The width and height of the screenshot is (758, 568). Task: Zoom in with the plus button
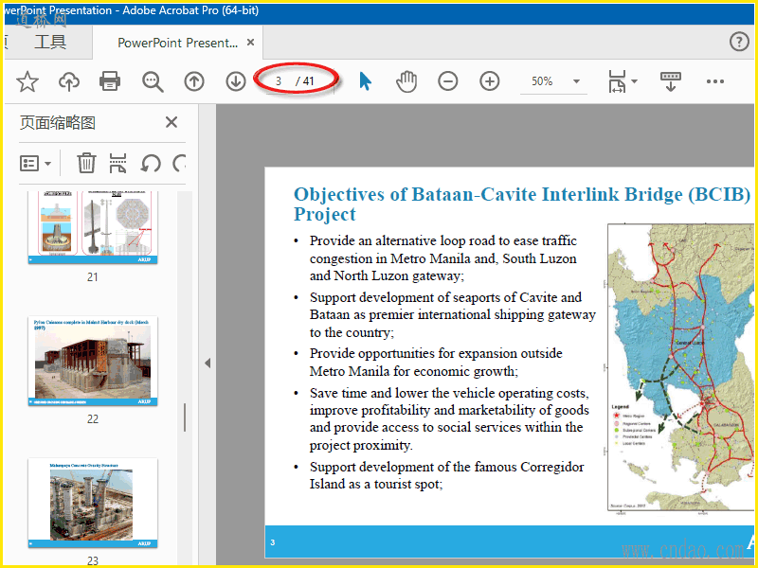coord(490,81)
